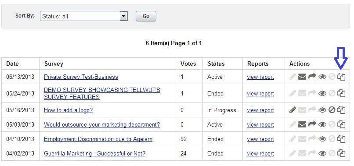The width and height of the screenshot is (354, 166).
Task: Preview Private Survey Test-Business with eye icon
Action: (322, 77)
